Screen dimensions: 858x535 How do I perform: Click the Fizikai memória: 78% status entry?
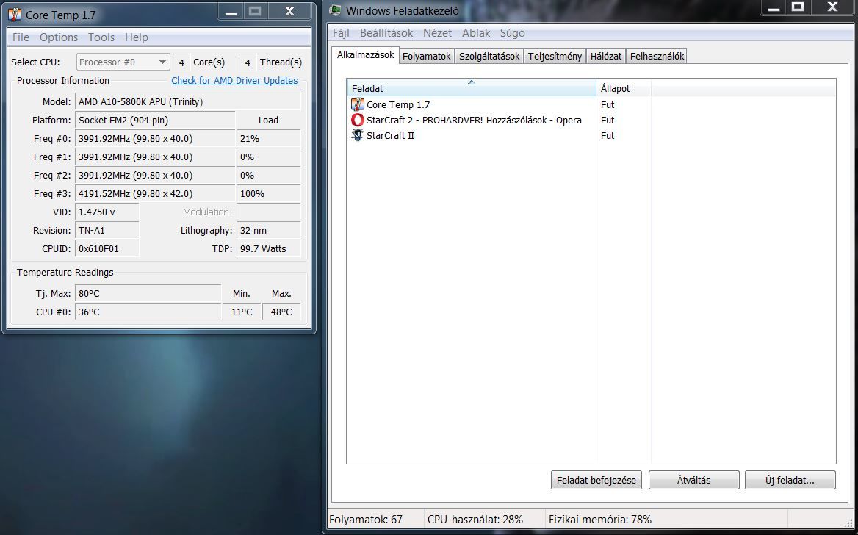pyautogui.click(x=599, y=519)
